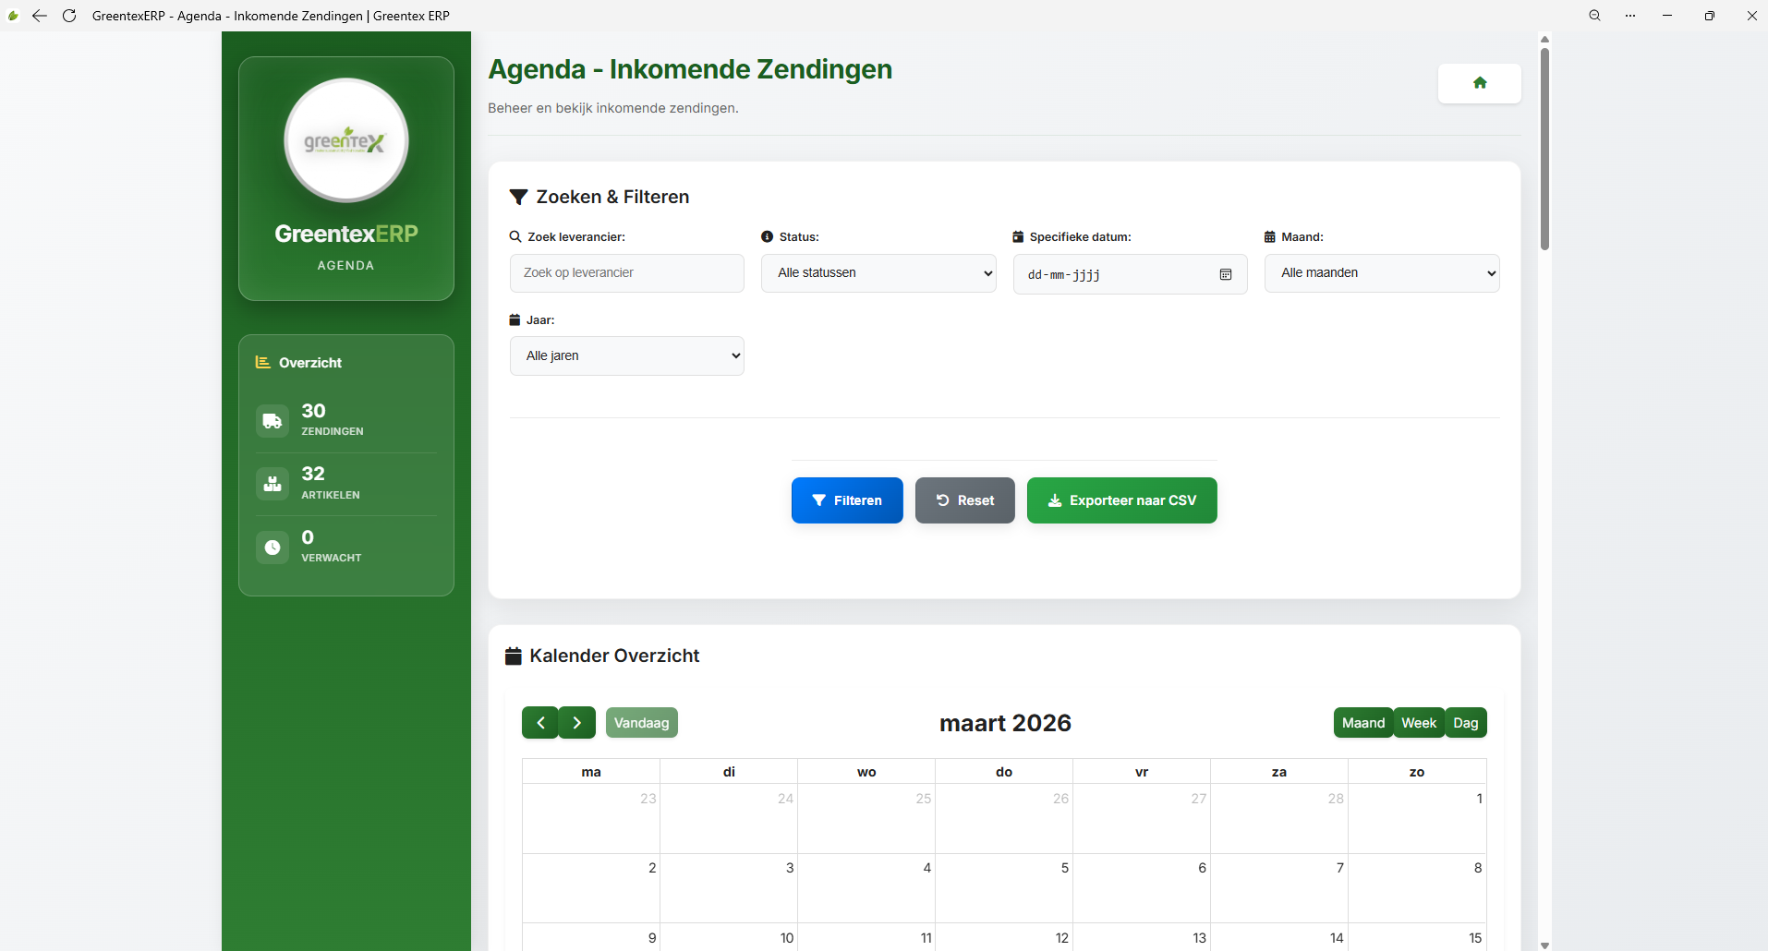This screenshot has width=1768, height=951.
Task: Select calendar day 1 under zo
Action: tap(1417, 818)
